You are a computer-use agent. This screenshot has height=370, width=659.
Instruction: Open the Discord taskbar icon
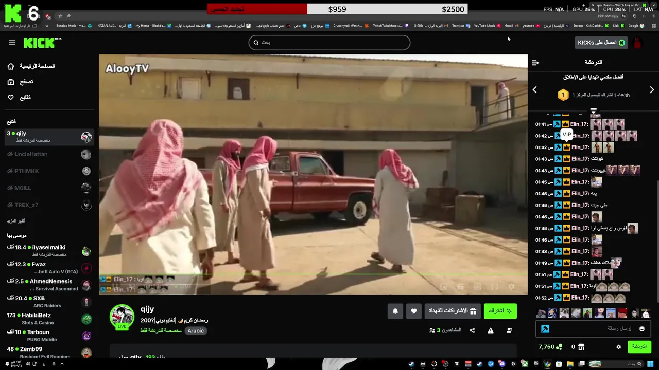point(502,364)
